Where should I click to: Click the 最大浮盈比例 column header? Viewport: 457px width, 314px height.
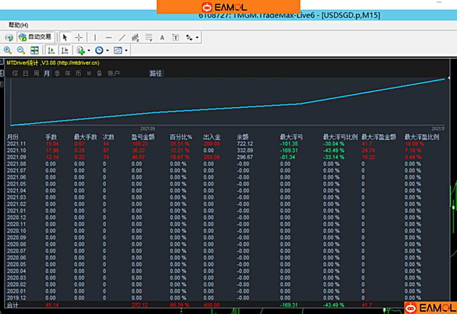(422, 137)
